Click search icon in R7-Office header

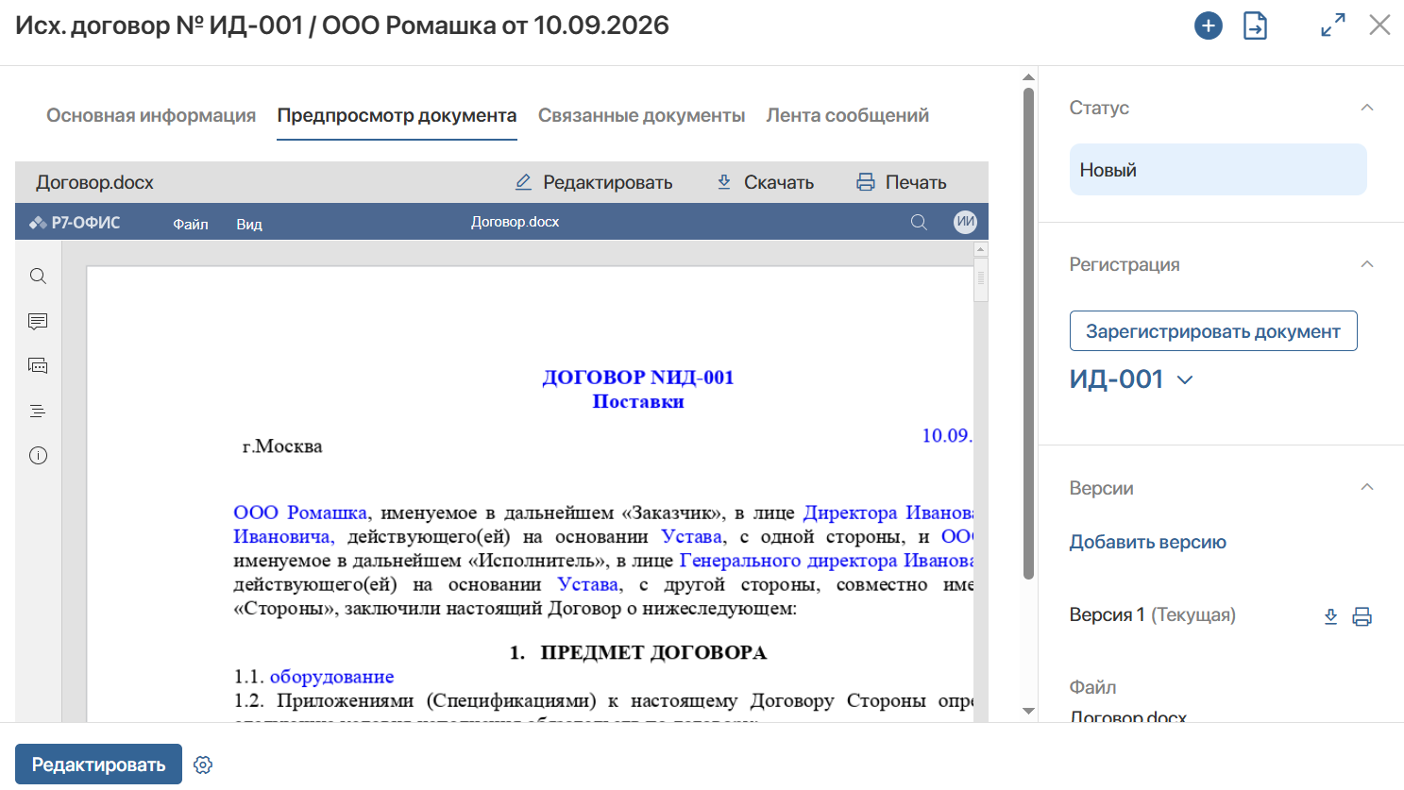point(919,222)
